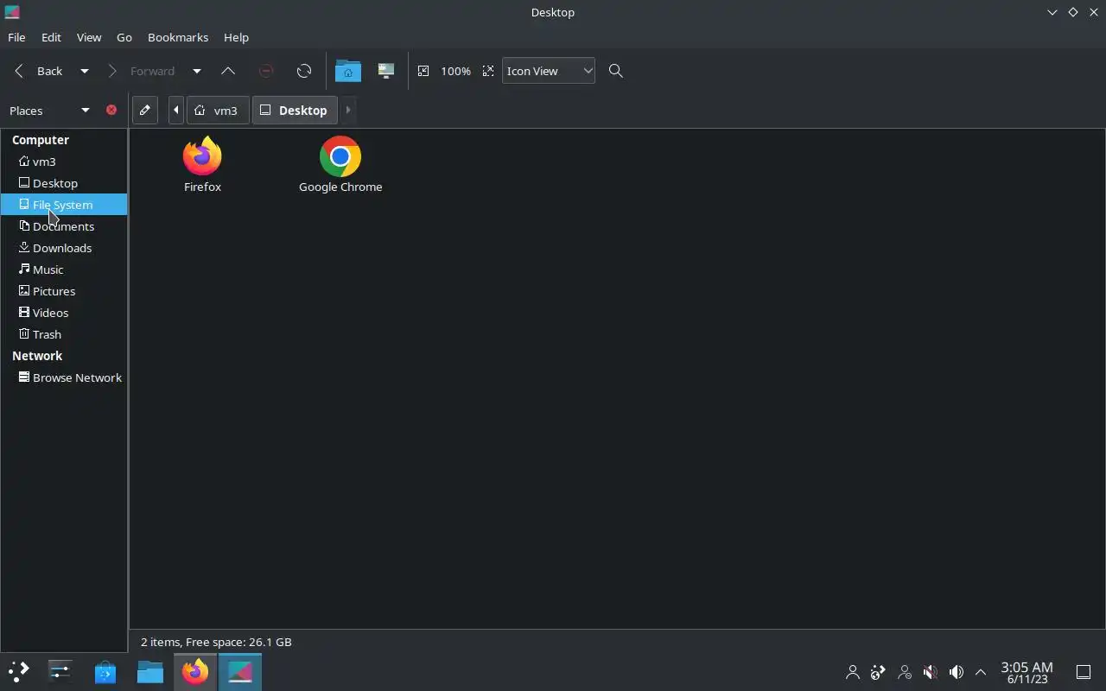Open Pictures in the sidebar
This screenshot has width=1106, height=691.
pos(64,291)
